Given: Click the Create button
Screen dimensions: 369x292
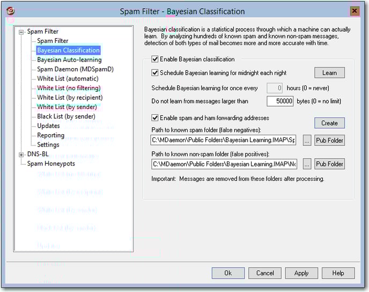Looking at the screenshot, I should click(329, 123).
